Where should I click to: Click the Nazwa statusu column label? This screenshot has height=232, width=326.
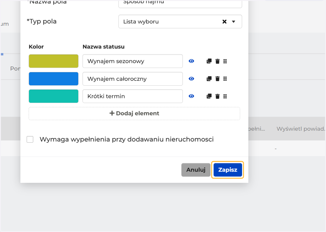[x=104, y=47]
